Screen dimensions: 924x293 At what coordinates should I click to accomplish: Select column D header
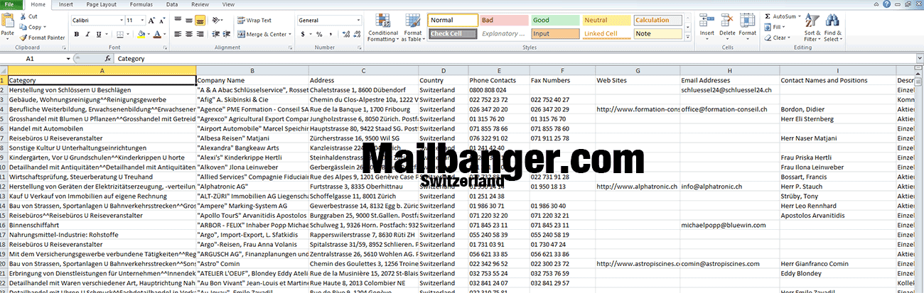tap(443, 71)
